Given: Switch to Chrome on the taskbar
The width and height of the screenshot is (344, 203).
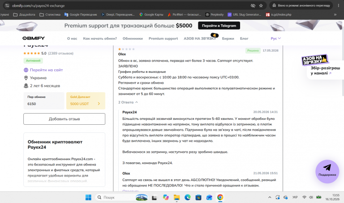Looking at the screenshot, I should click(x=220, y=198).
